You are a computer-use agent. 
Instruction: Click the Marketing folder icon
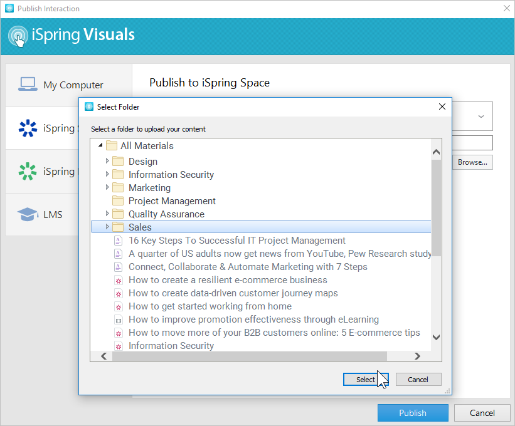118,187
